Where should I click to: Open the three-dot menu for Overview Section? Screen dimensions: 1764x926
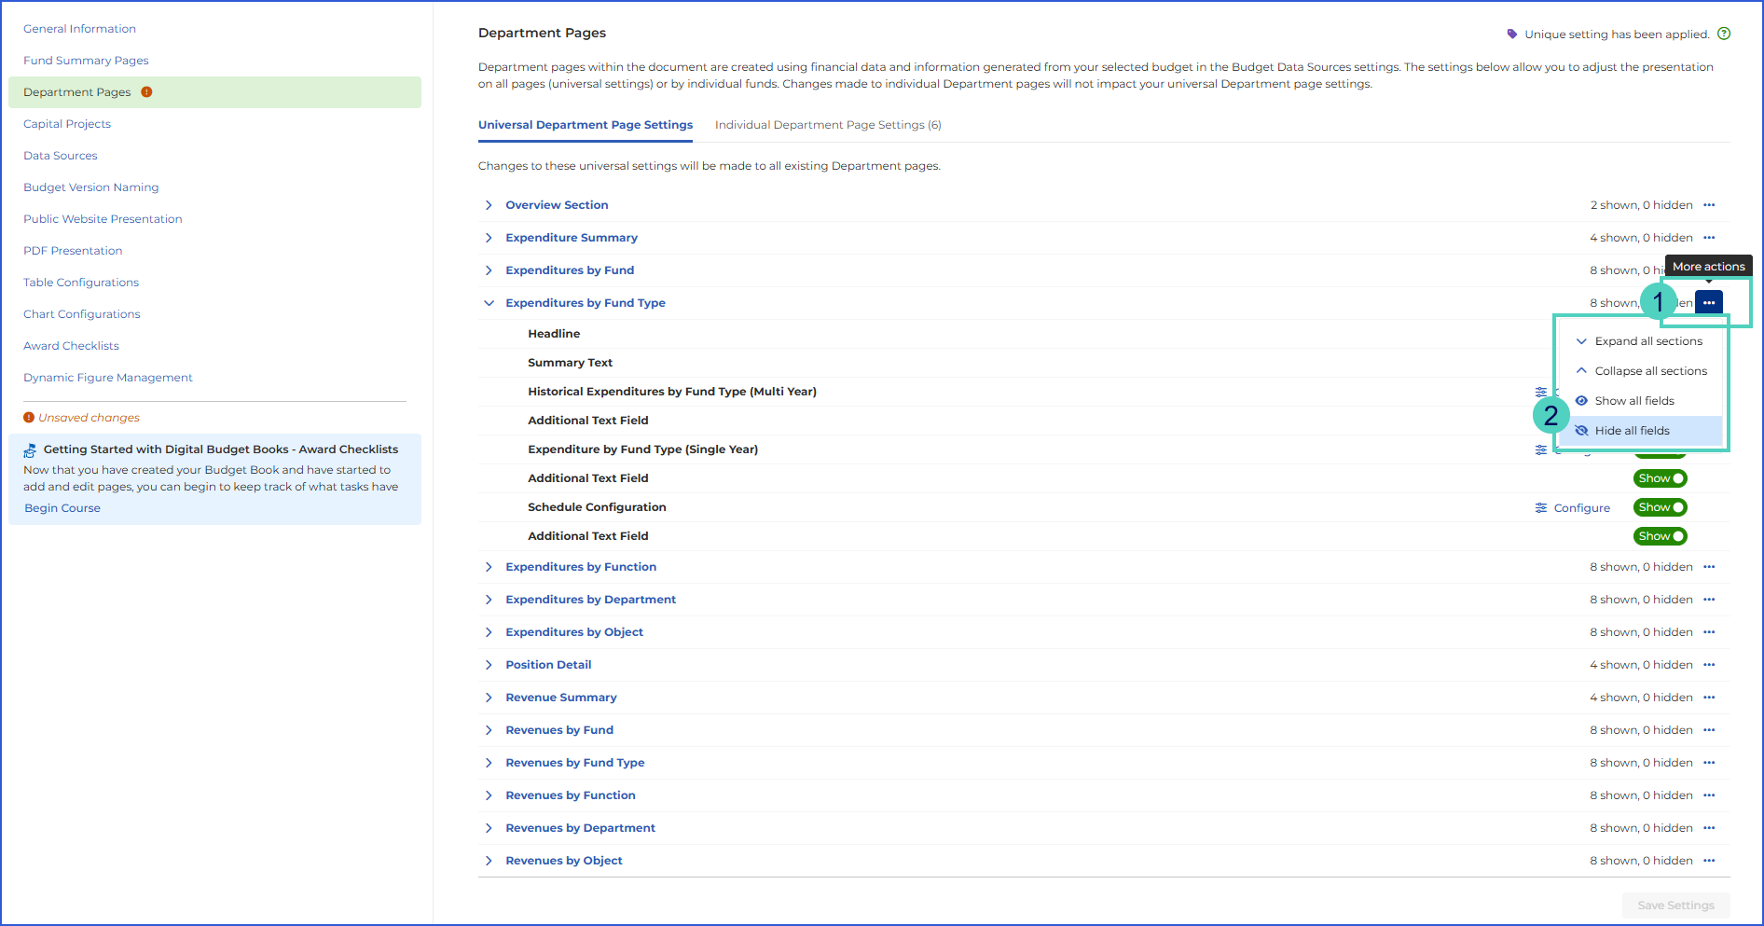pyautogui.click(x=1708, y=205)
